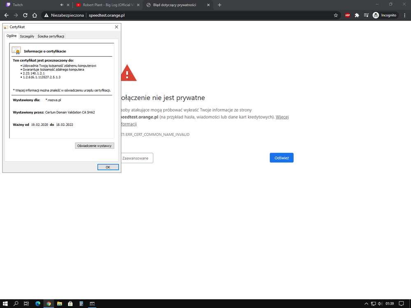
Task: Open Windows taskbar search
Action: (16, 303)
